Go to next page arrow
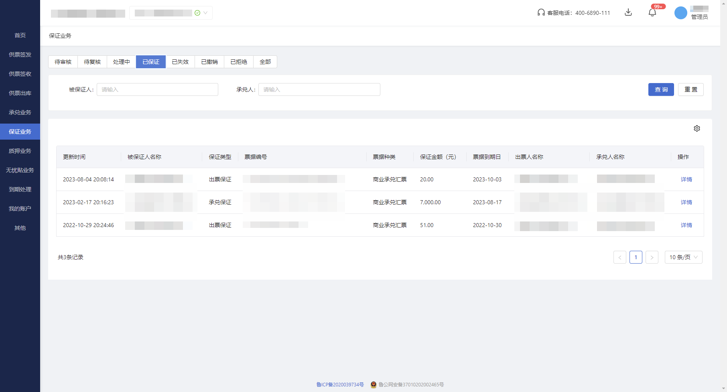Viewport: 727px width, 392px height. pos(652,257)
